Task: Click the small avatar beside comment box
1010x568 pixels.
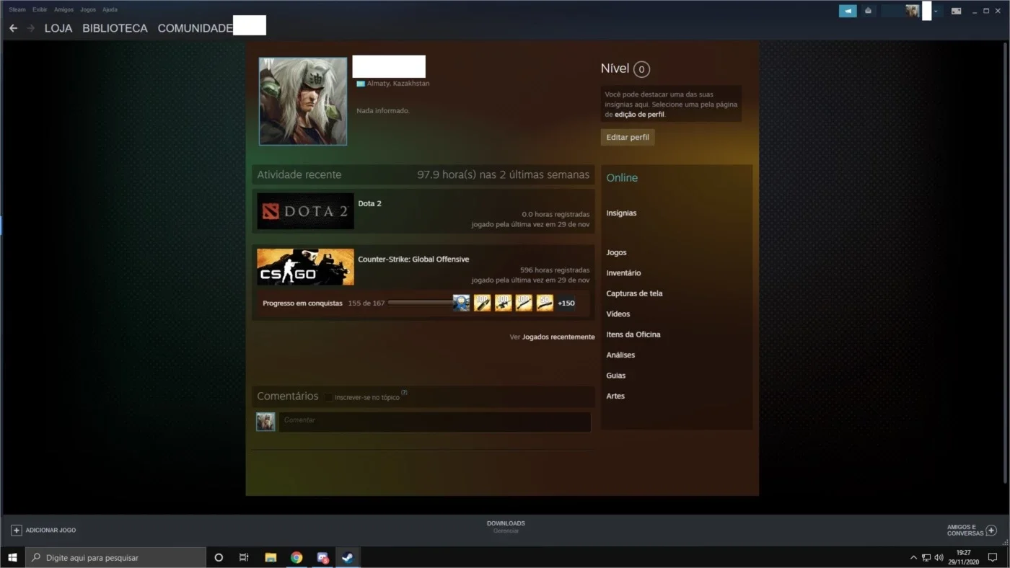Action: point(265,422)
